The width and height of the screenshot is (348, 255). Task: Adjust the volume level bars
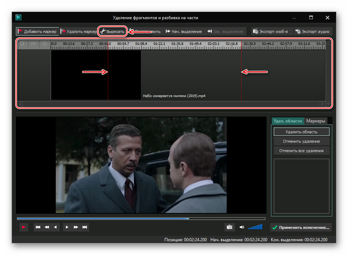[x=255, y=227]
